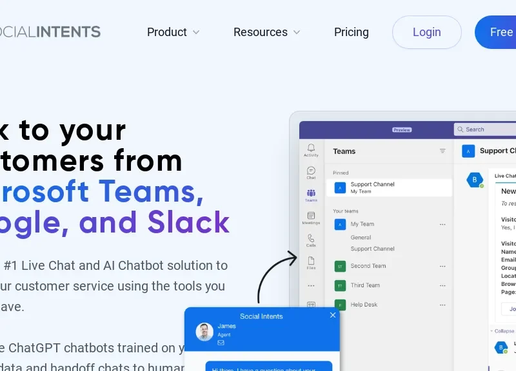The width and height of the screenshot is (516, 371).
Task: Select the Calls phone icon
Action: [x=311, y=240]
